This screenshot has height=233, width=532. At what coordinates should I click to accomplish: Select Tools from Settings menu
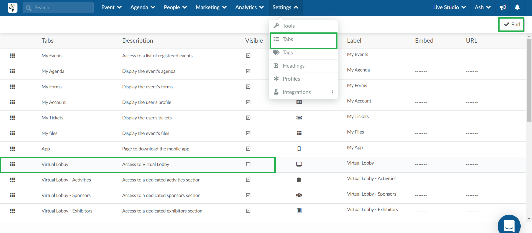click(x=303, y=26)
